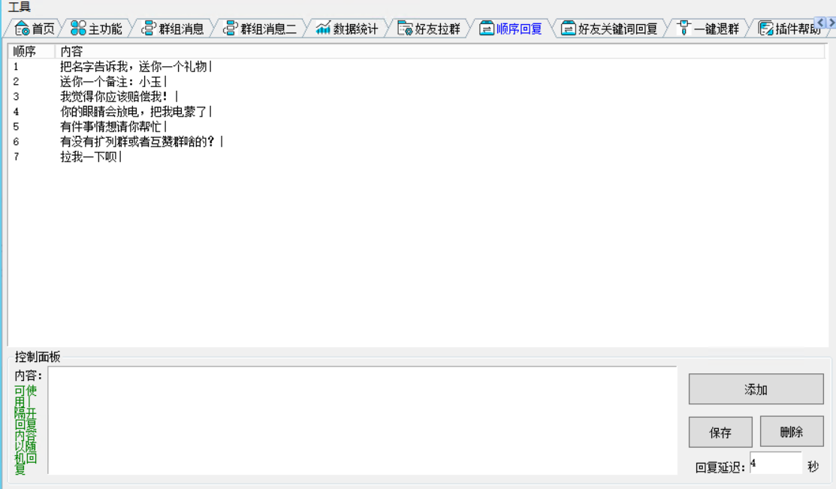Screen dimensions: 836x489
Task: Click the 好友关键词回复 tab icon
Action: click(x=569, y=29)
